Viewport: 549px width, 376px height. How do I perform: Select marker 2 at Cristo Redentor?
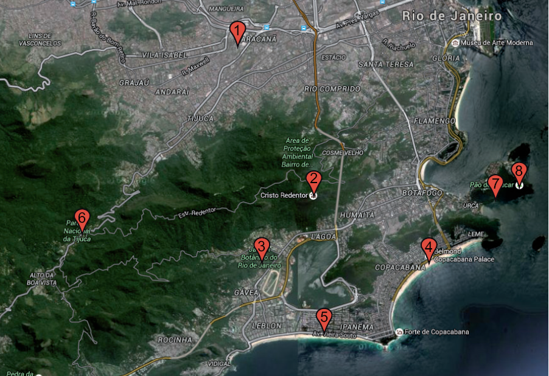coord(313,181)
